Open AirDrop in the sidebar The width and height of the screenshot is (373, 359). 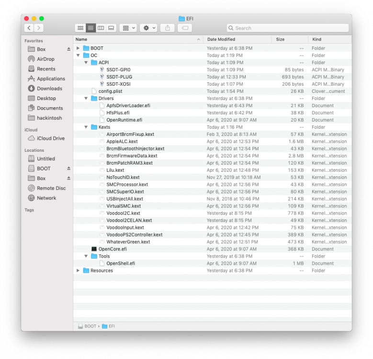click(45, 59)
